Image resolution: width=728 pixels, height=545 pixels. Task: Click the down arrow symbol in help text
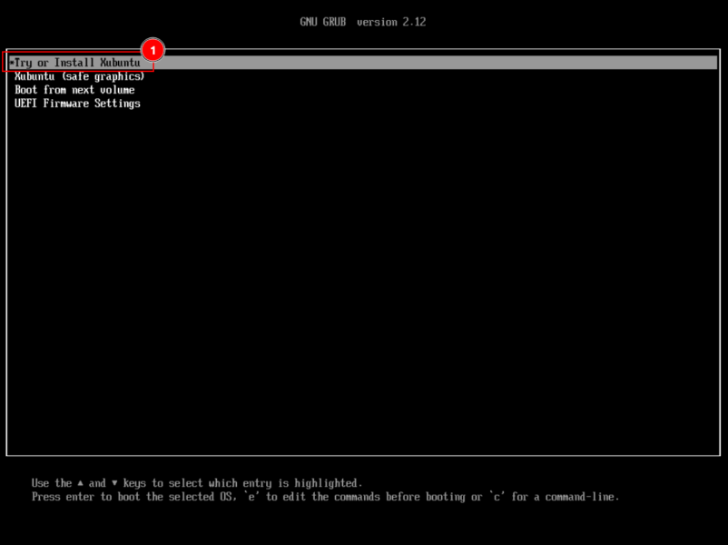pyautogui.click(x=114, y=483)
